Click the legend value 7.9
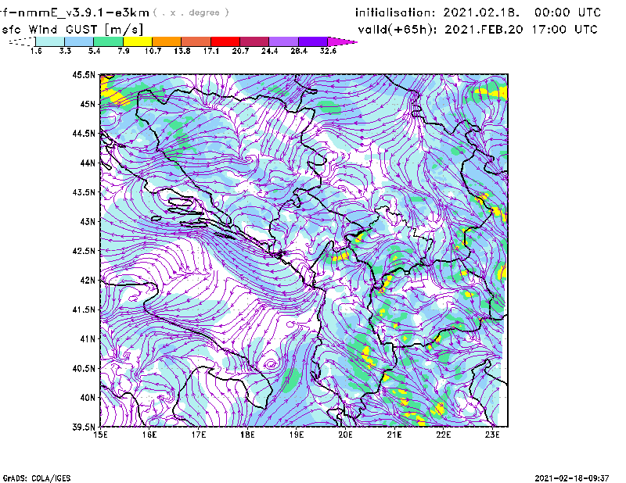Screen dimensions: 626x483 (124, 51)
